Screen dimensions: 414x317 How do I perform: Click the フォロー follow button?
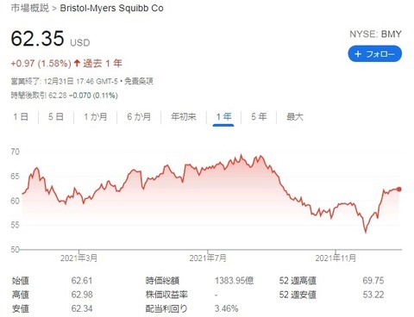pyautogui.click(x=374, y=53)
